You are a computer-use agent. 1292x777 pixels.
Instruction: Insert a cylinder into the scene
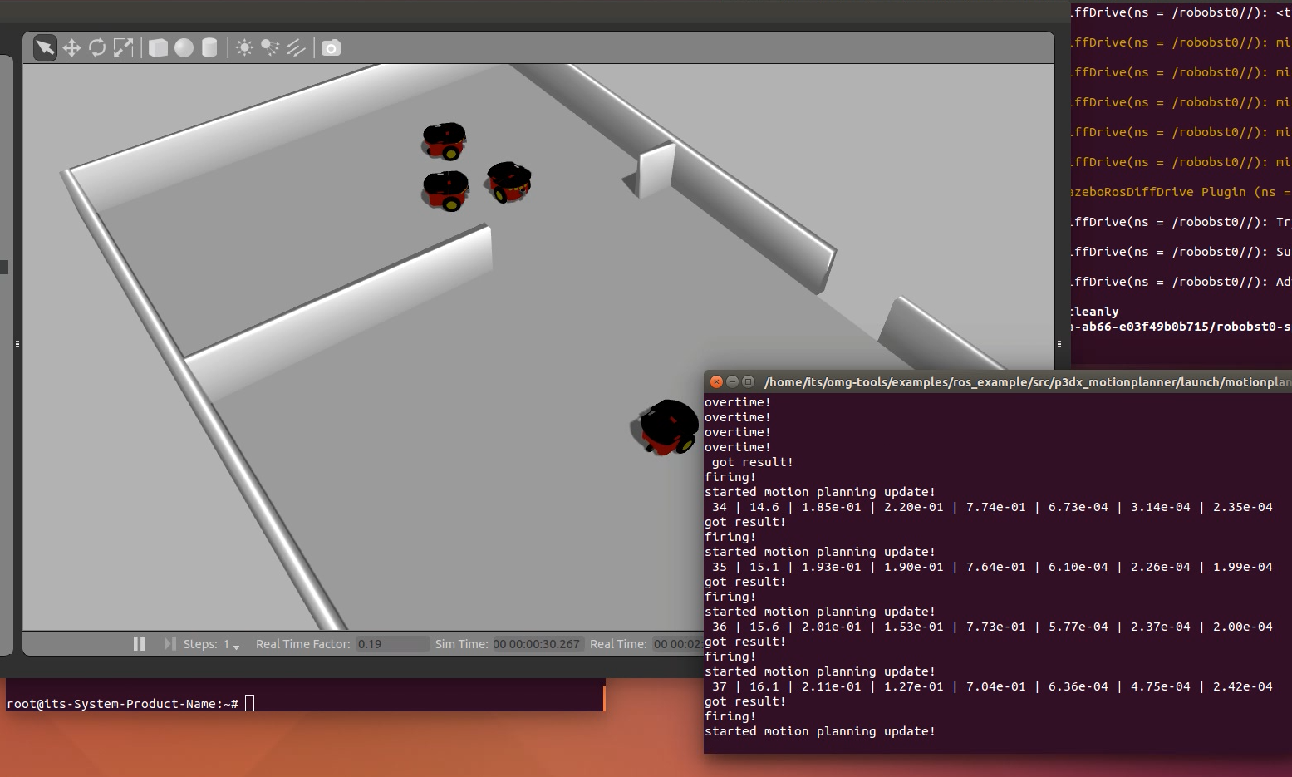(x=209, y=47)
